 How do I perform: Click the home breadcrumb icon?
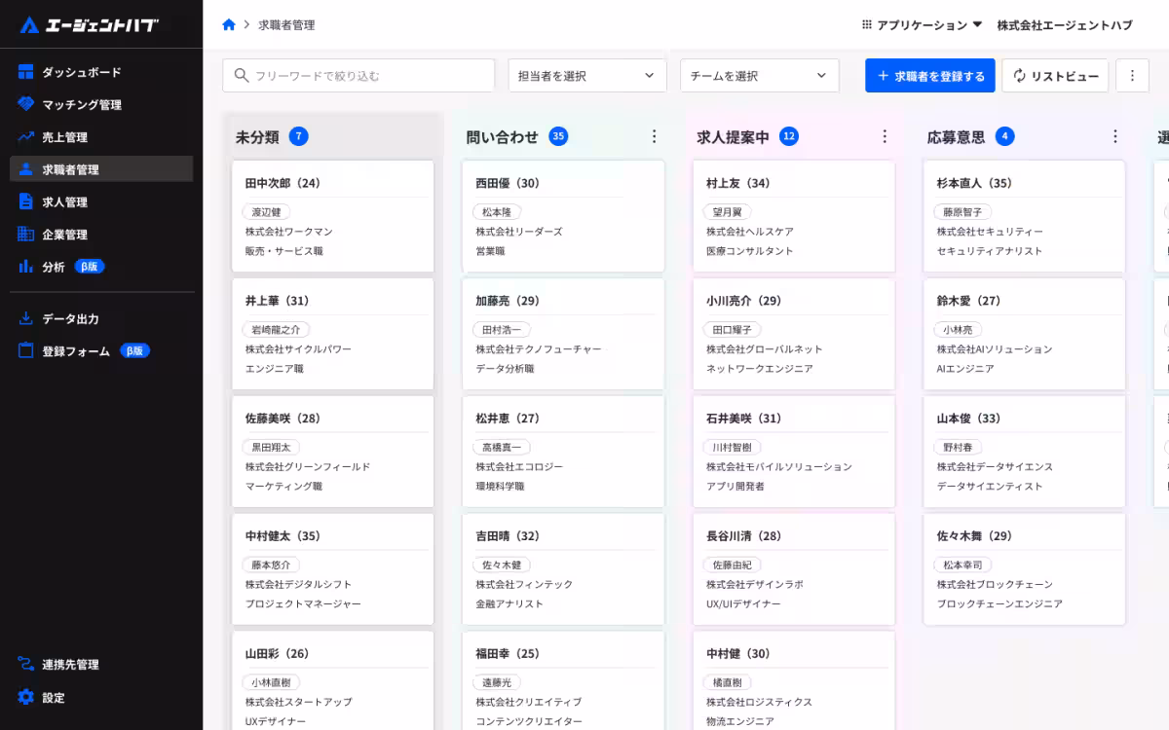click(228, 27)
